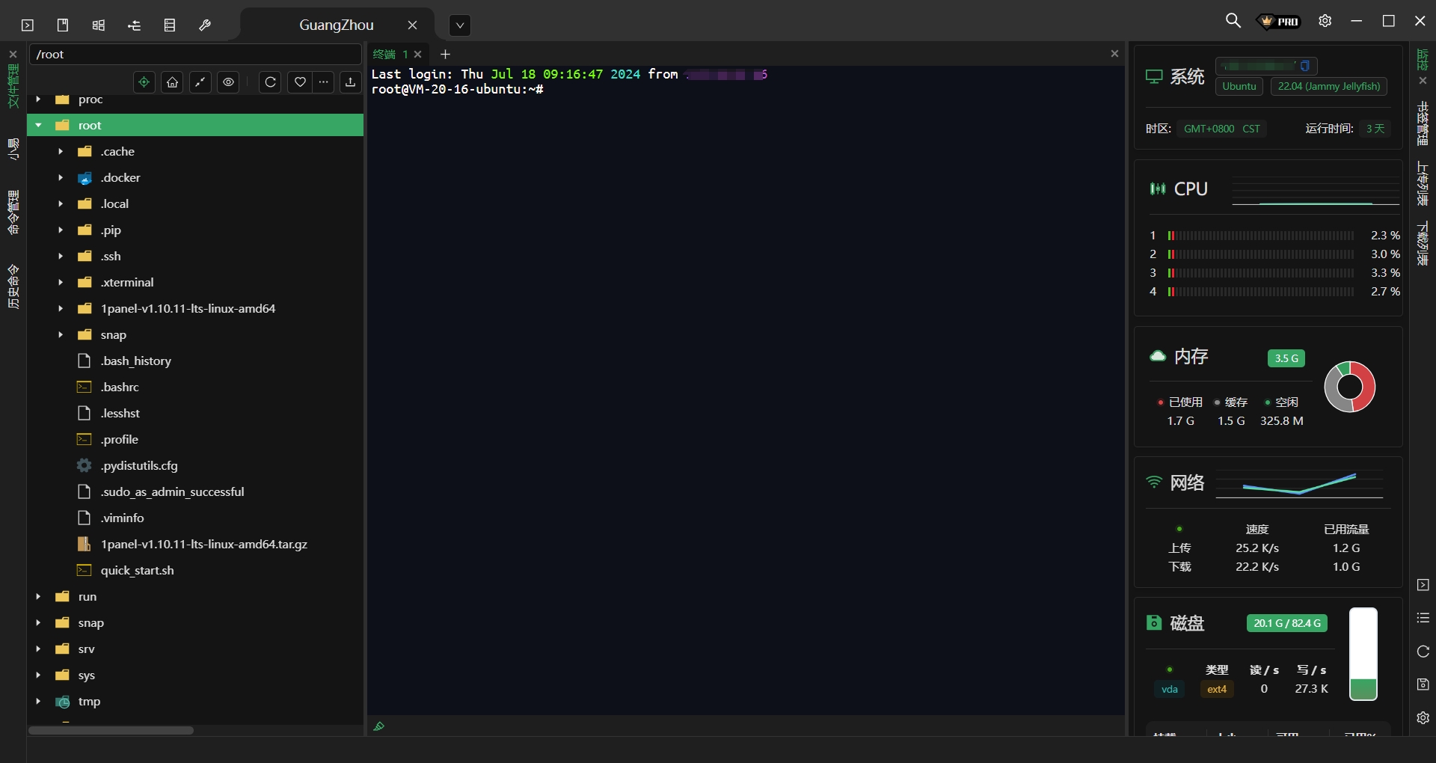The height and width of the screenshot is (763, 1436).
Task: Expand the snap folder in the tree
Action: [61, 334]
